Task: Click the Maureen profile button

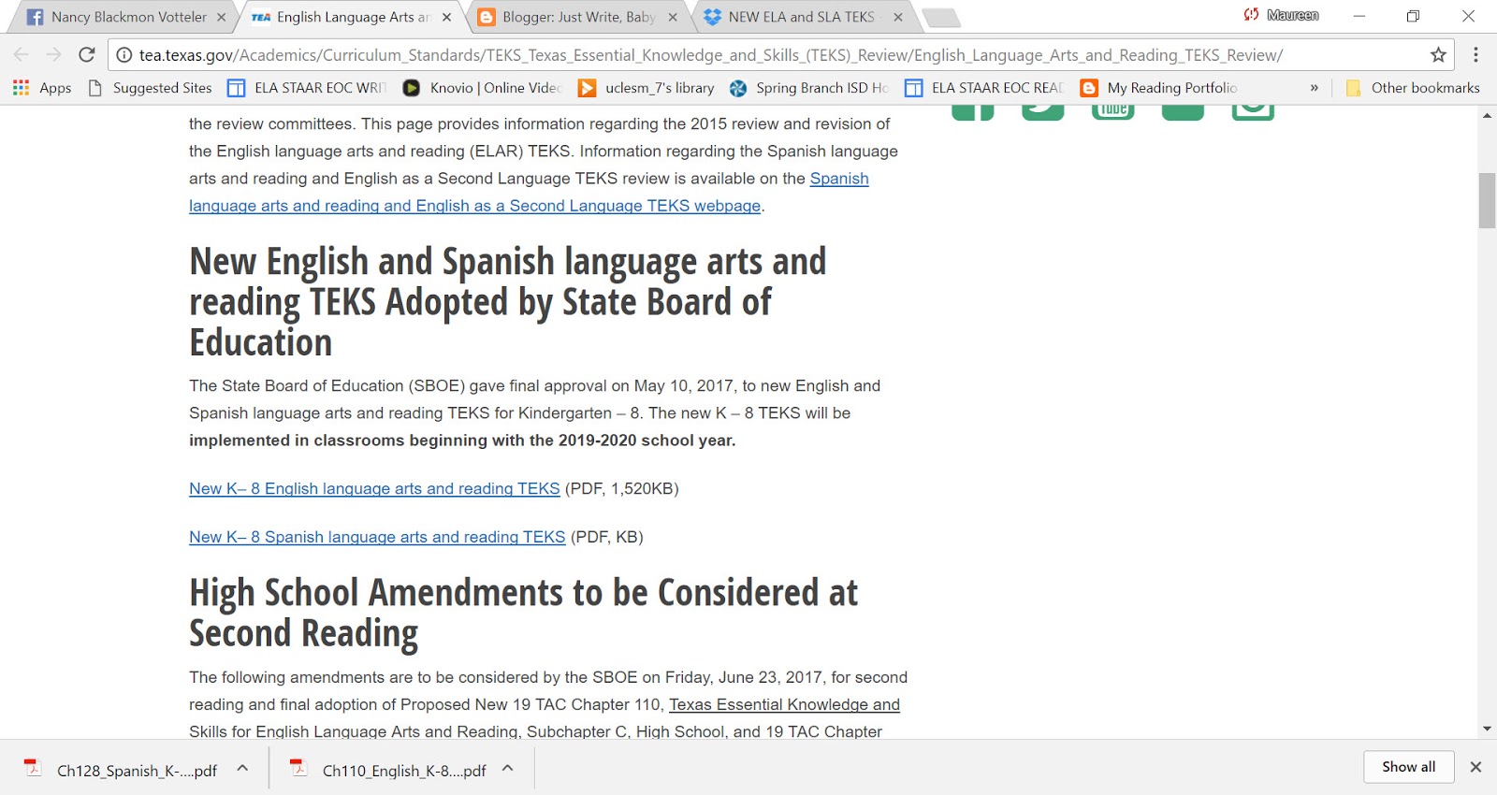Action: [x=1281, y=15]
